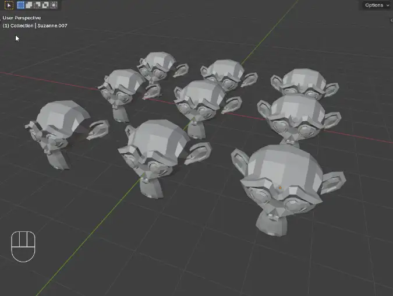Select the Select Box tool icon

tap(9, 5)
